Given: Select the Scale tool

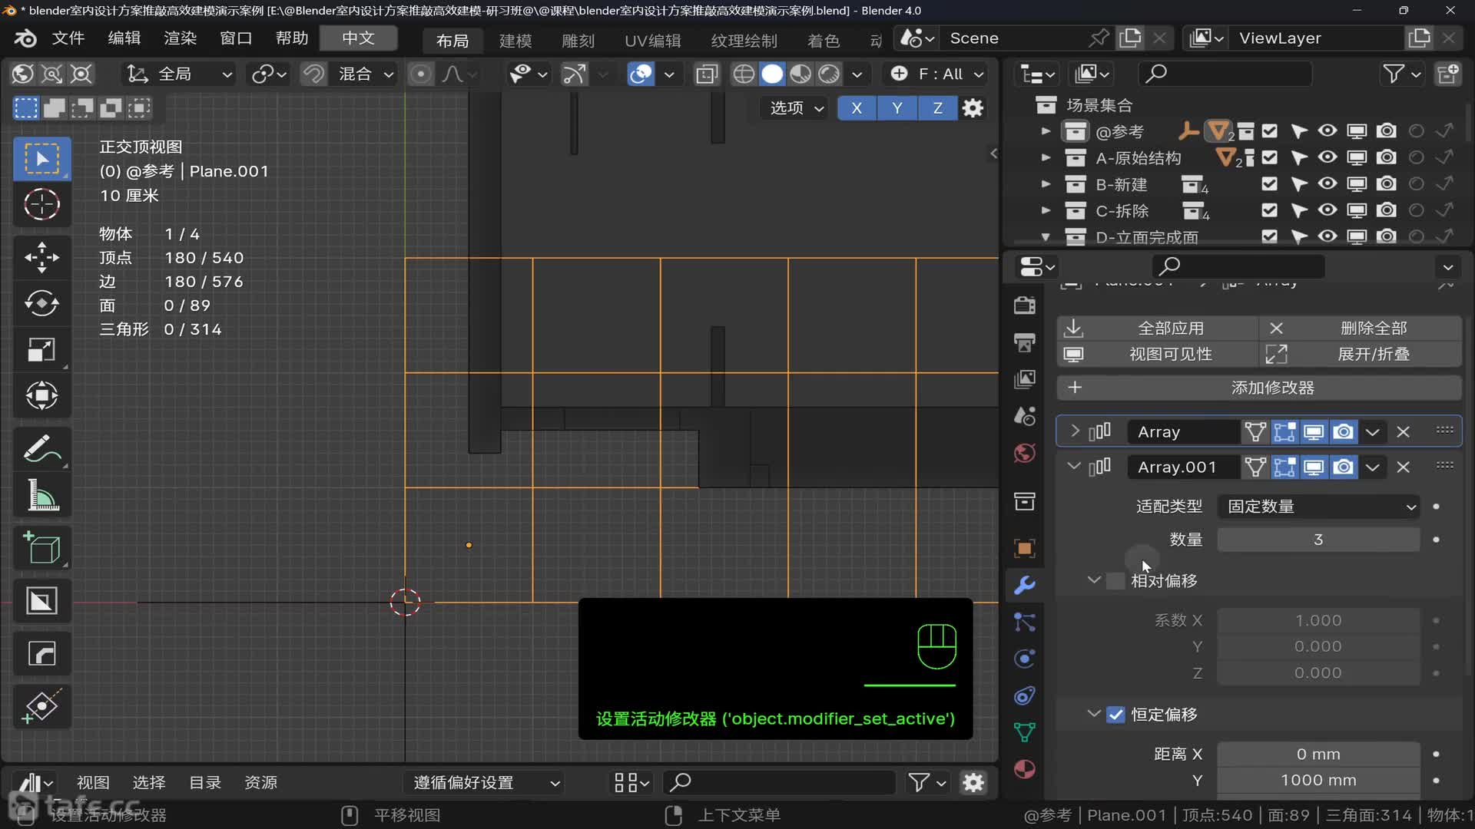Looking at the screenshot, I should [41, 350].
